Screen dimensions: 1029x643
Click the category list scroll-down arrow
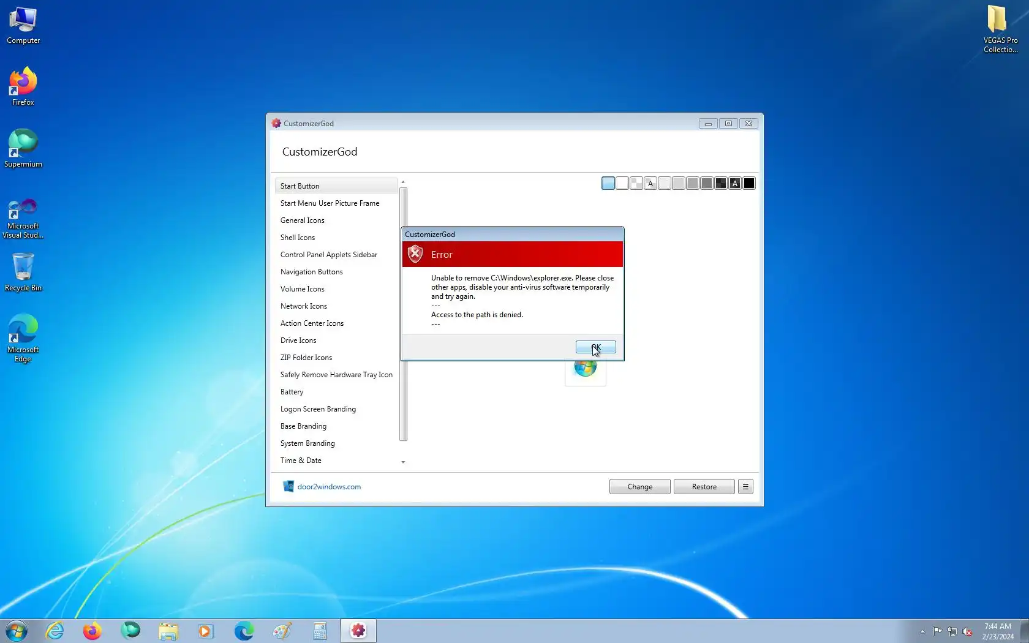tap(403, 462)
